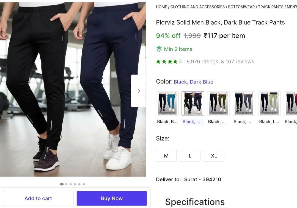The image size is (297, 208).
Task: Click the Add to cart button
Action: tap(38, 198)
